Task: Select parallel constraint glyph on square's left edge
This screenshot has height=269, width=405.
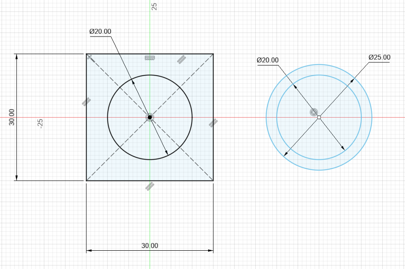Action: point(86,102)
